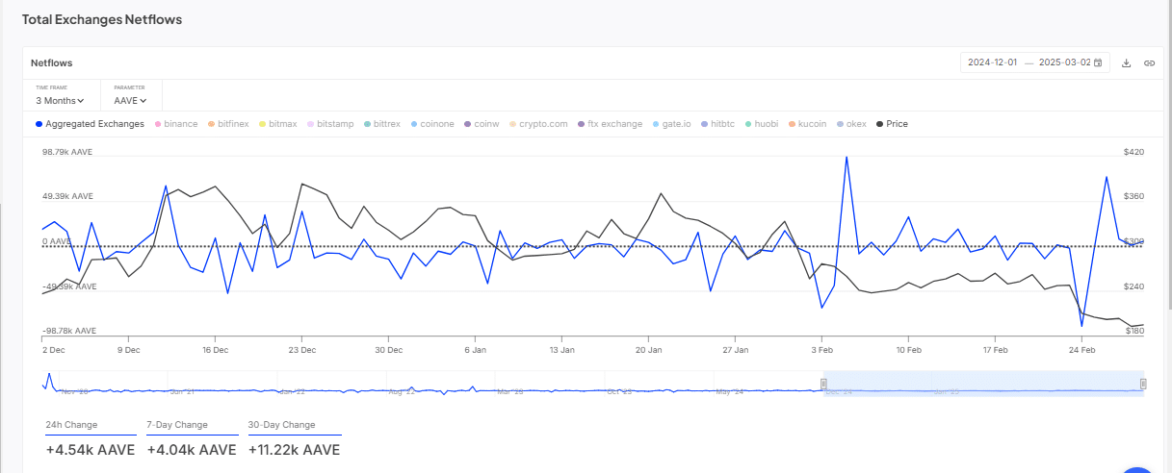The height and width of the screenshot is (473, 1172).
Task: Click the Netflows panel title
Action: tap(51, 62)
